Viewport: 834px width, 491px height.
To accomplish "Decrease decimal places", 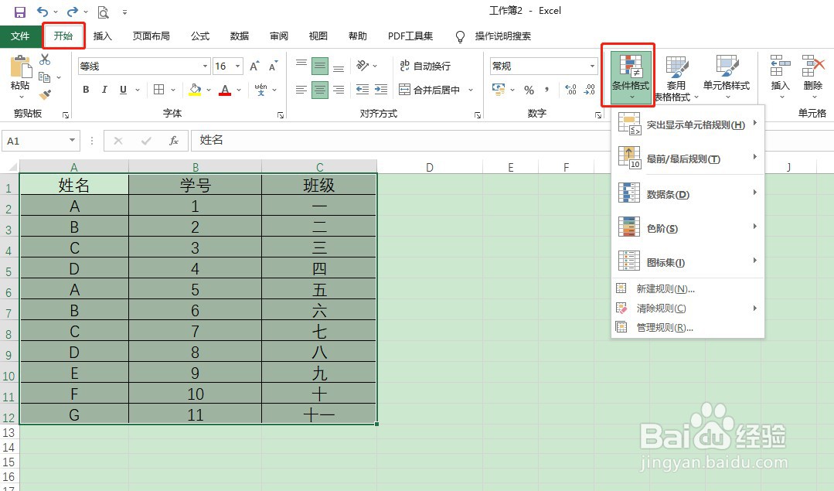I will coord(589,90).
